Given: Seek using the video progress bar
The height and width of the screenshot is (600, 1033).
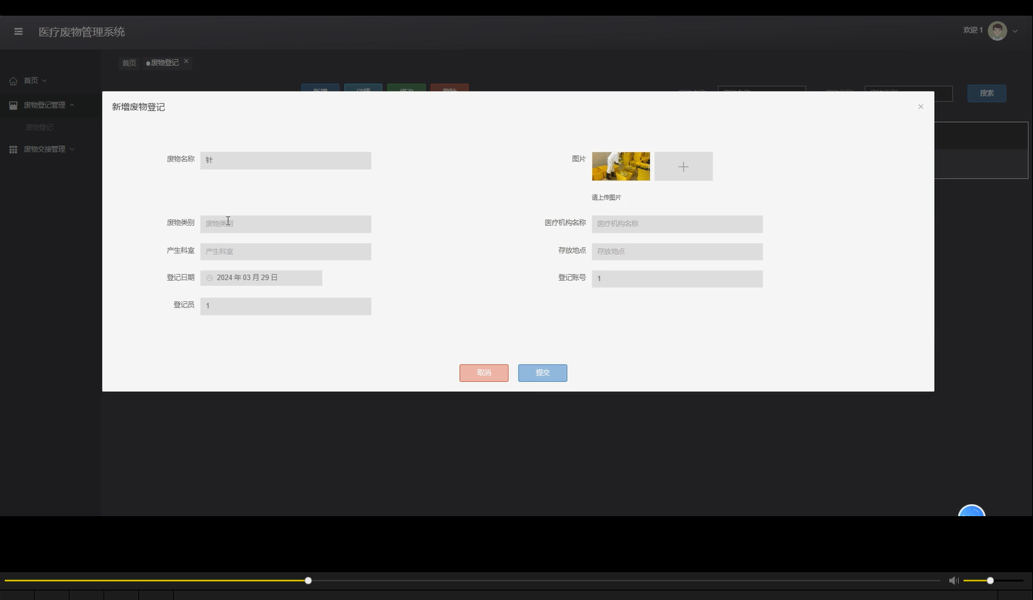Looking at the screenshot, I should (x=472, y=580).
